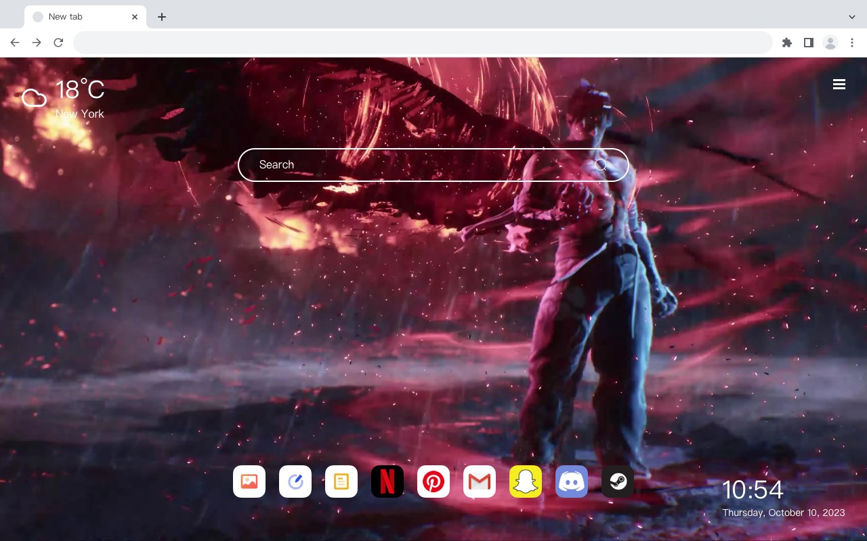Click into the Search field

pyautogui.click(x=433, y=165)
